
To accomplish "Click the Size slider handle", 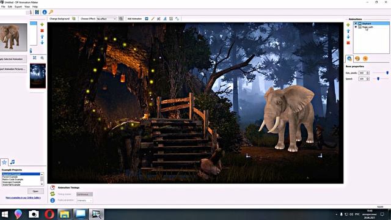I will point(387,73).
